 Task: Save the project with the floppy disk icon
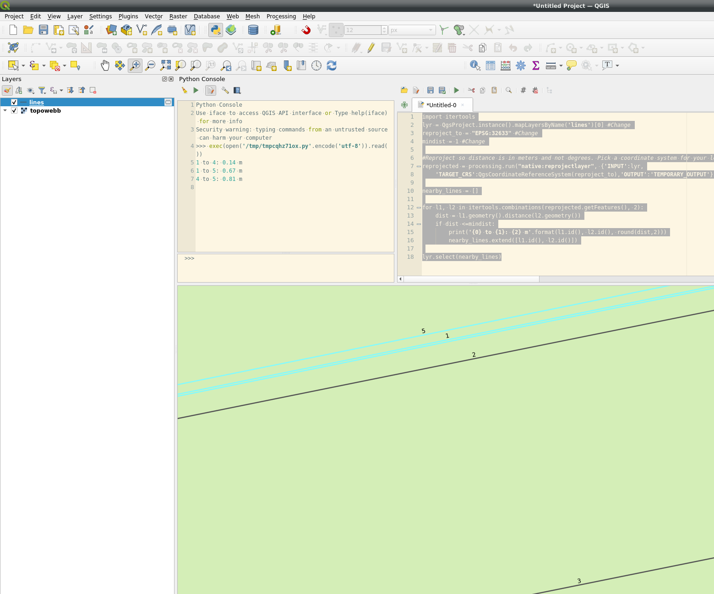point(44,30)
